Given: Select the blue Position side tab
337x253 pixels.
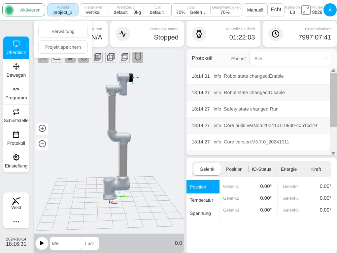Looking at the screenshot, I should (x=203, y=187).
